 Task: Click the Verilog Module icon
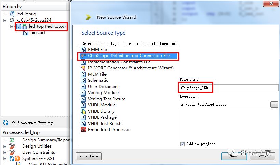click(x=83, y=93)
